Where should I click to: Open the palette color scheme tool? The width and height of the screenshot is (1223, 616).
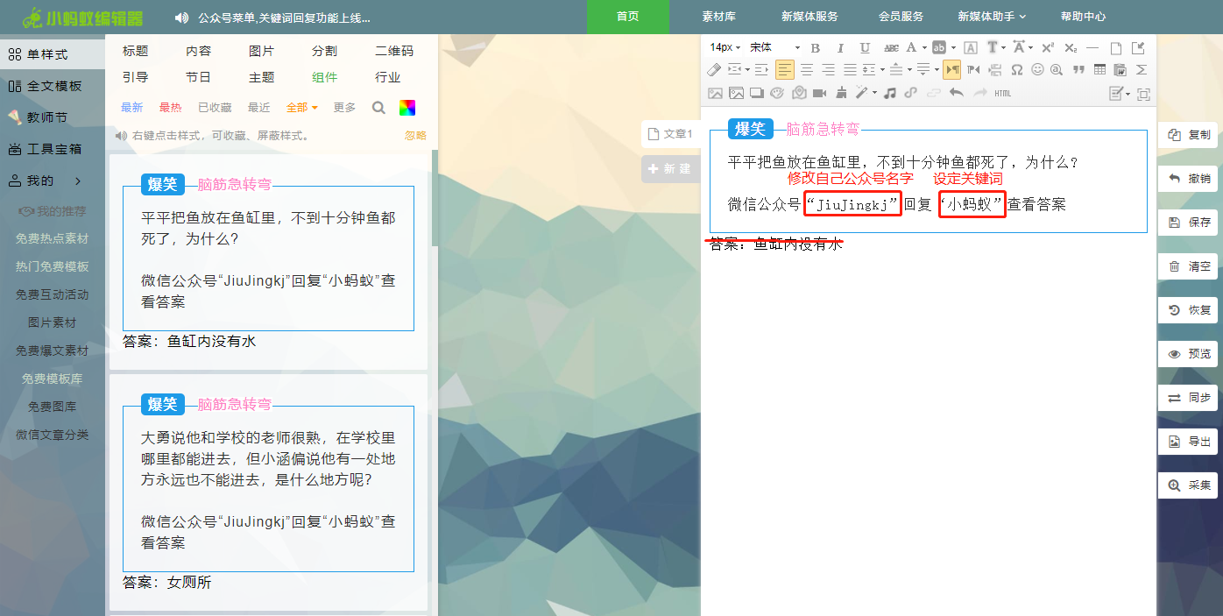click(x=777, y=94)
